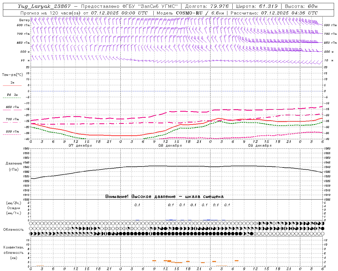Click the 1060 tick on left pressure axis
This screenshot has height=271, width=338.
[x=27, y=149]
